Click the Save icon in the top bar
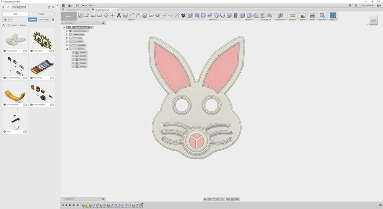Screen dimensions: 383x209 [77, 6]
